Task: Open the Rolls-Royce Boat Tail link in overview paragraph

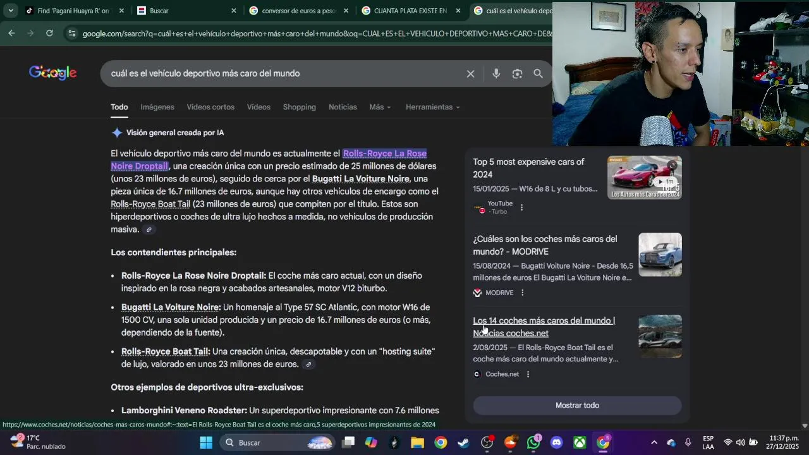Action: 150,204
